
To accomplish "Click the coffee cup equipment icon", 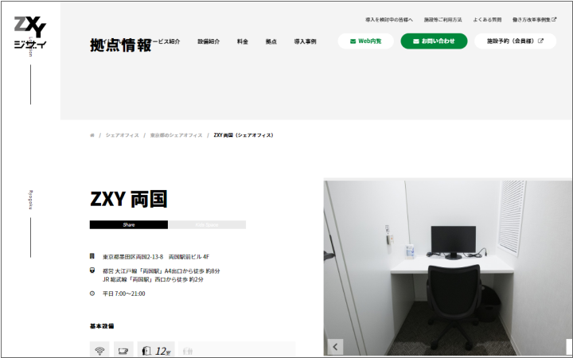I will (x=123, y=351).
